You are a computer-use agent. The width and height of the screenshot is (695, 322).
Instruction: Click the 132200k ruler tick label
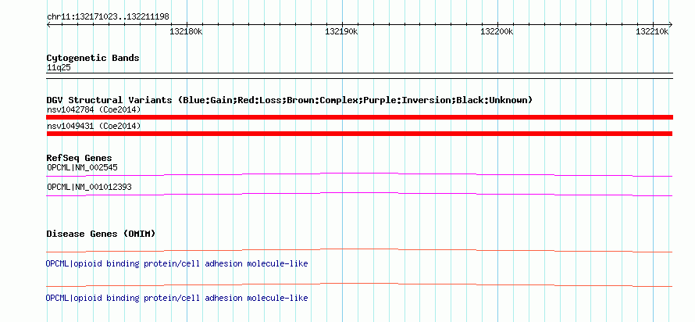tap(497, 32)
